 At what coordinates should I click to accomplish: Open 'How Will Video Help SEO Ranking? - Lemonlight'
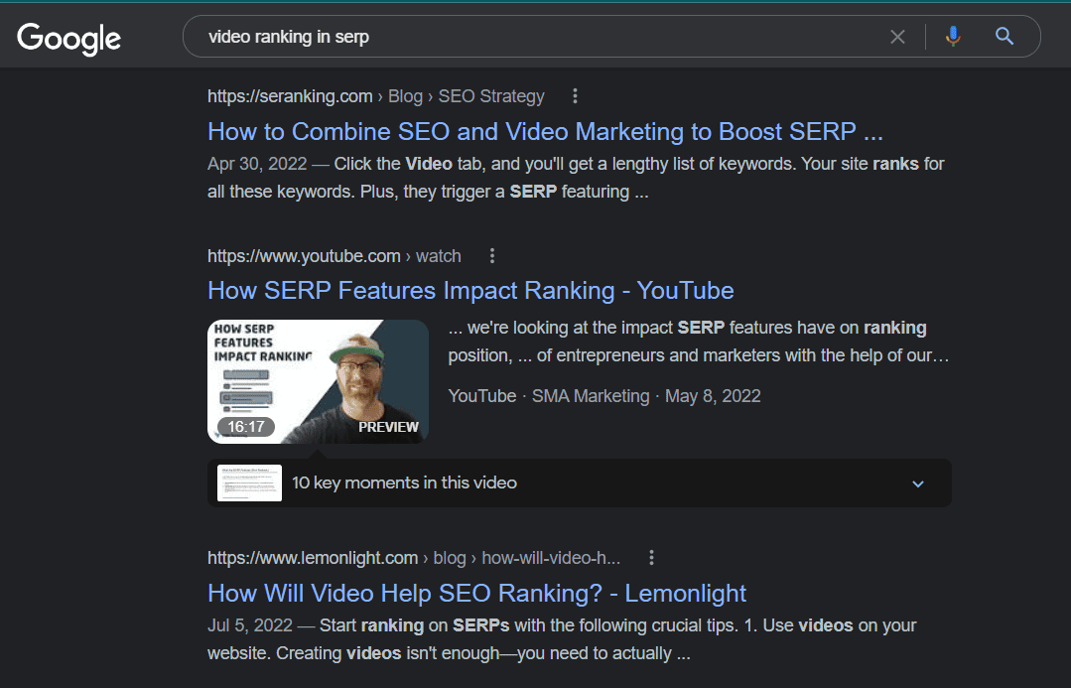pyautogui.click(x=476, y=594)
